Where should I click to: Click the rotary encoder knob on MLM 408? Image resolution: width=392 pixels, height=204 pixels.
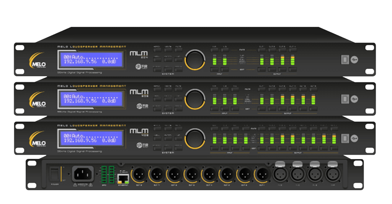click(x=195, y=139)
